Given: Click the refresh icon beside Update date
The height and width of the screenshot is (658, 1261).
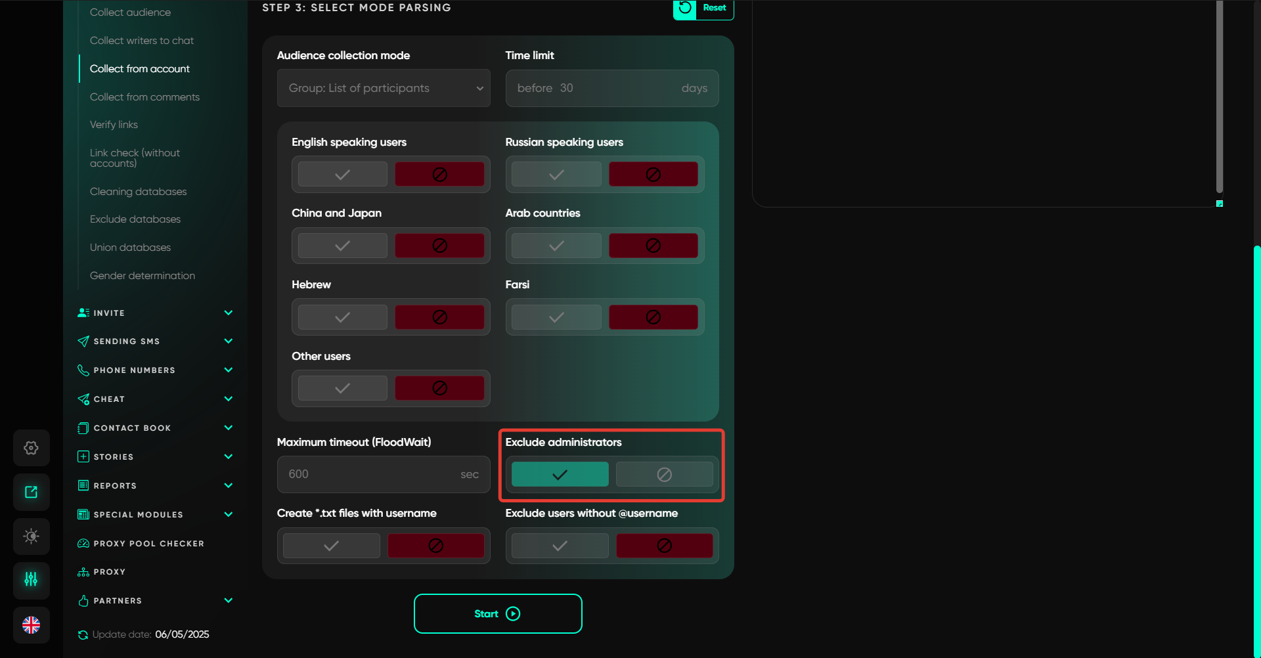Looking at the screenshot, I should point(83,634).
